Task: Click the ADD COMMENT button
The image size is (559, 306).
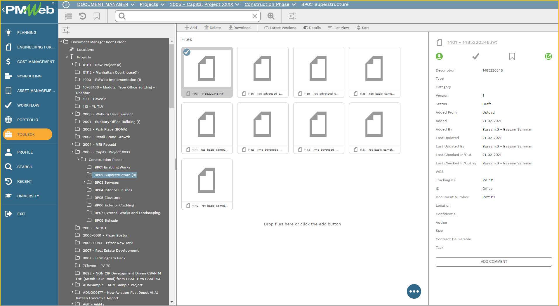Action: pyautogui.click(x=494, y=262)
